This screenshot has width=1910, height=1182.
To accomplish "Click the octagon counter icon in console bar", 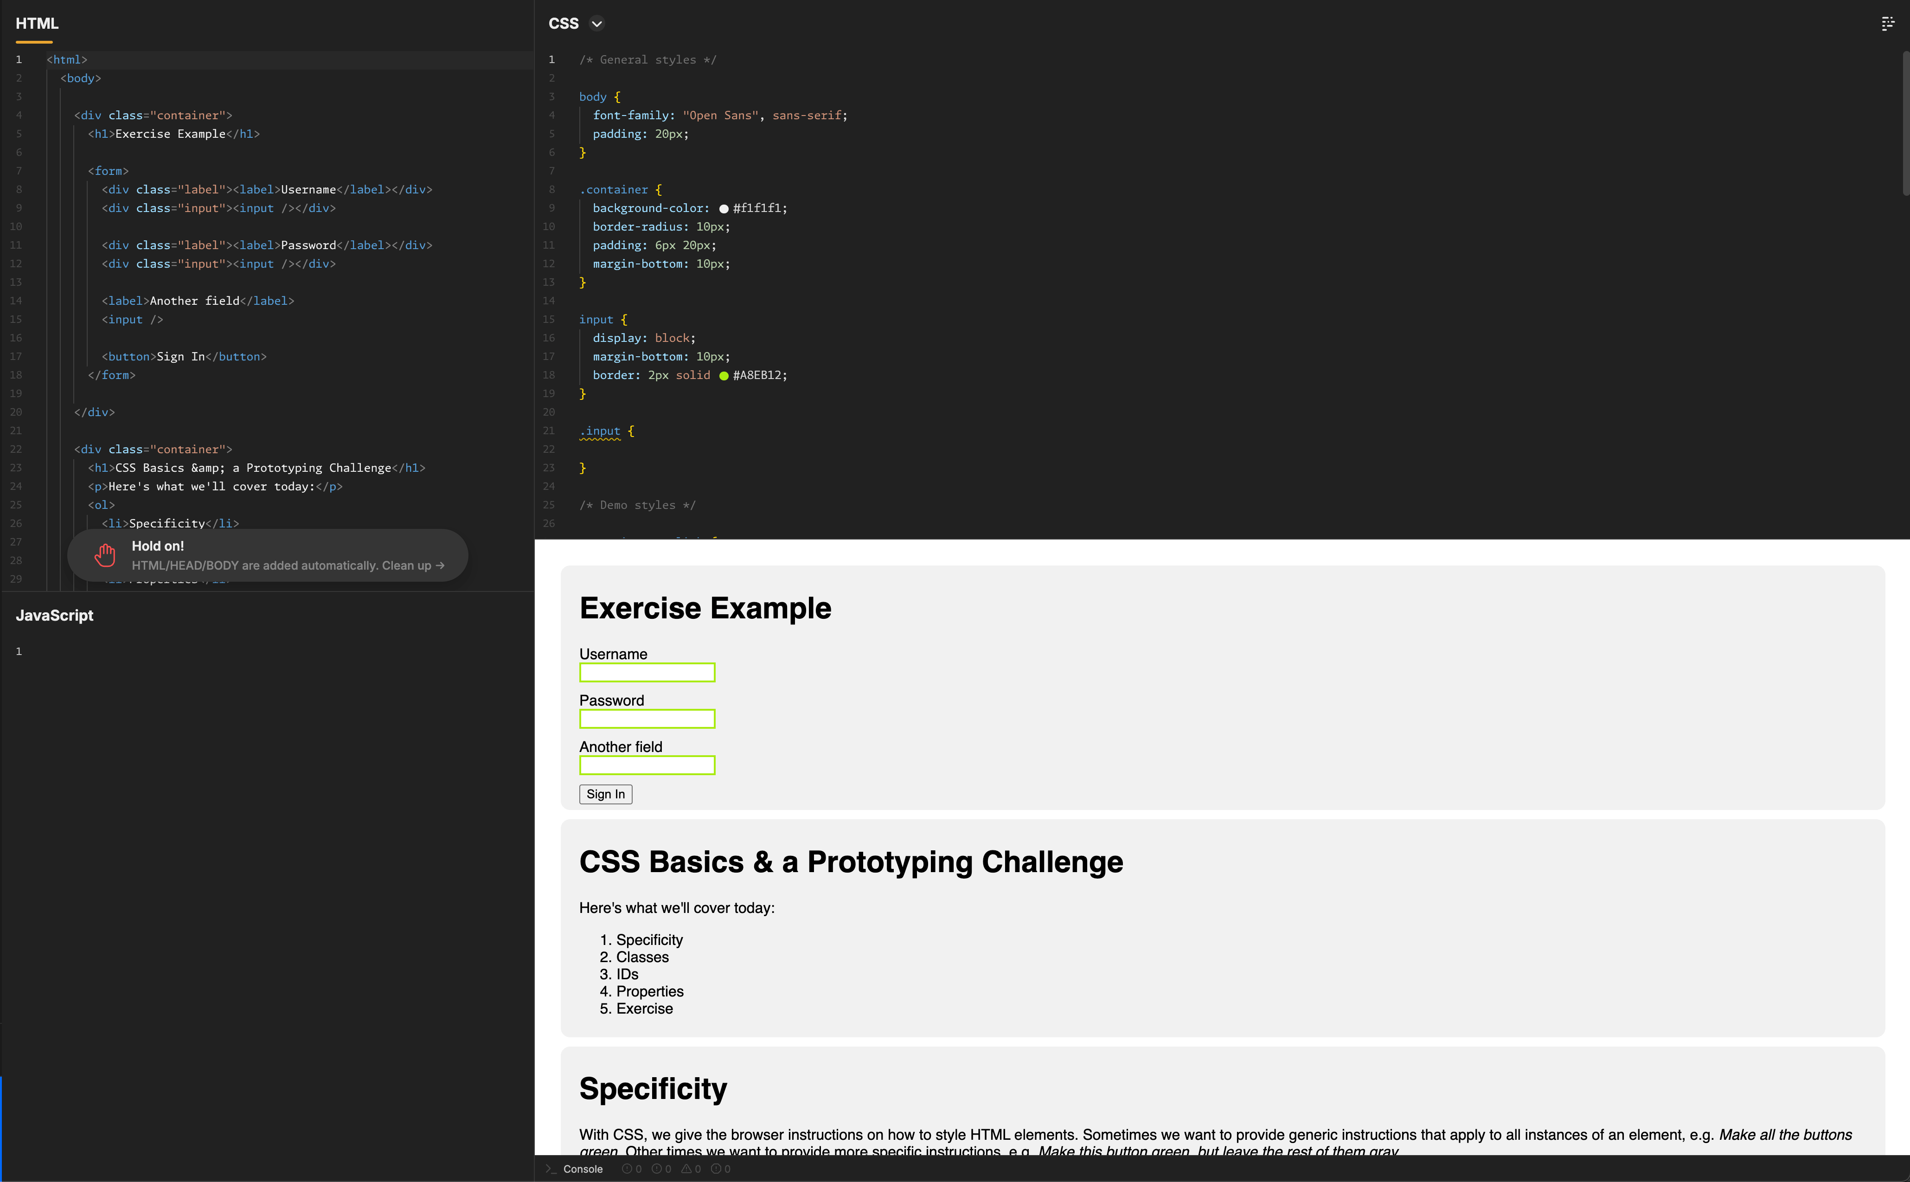I will tap(716, 1169).
